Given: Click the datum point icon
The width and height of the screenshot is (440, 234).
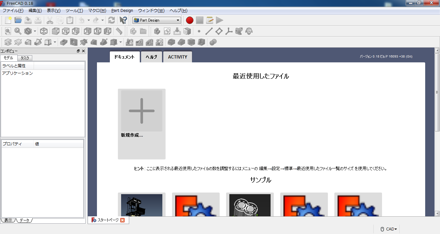Looking at the screenshot, I should (199, 31).
